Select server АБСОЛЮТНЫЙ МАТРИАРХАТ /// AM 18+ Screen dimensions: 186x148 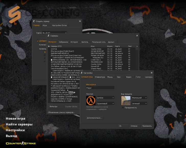(x=91, y=64)
